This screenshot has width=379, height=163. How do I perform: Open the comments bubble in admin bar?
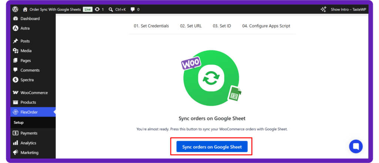pyautogui.click(x=133, y=9)
